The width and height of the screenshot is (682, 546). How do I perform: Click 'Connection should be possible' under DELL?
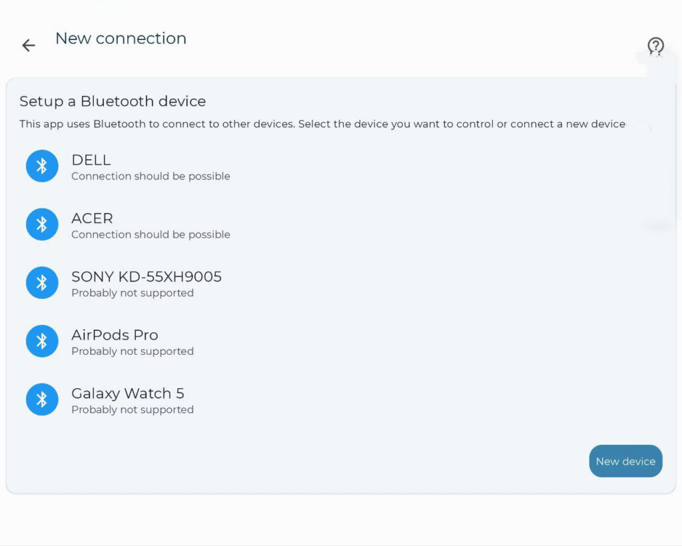tap(151, 176)
